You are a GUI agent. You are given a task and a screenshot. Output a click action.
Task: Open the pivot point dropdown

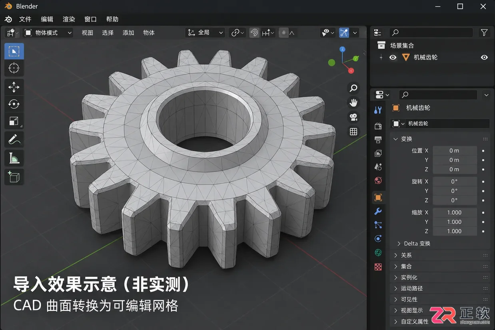(238, 33)
